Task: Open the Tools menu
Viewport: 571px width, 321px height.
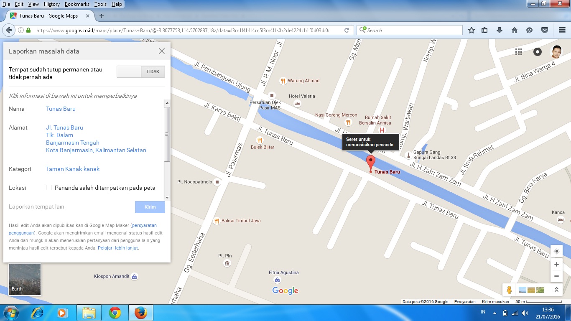Action: point(100,4)
